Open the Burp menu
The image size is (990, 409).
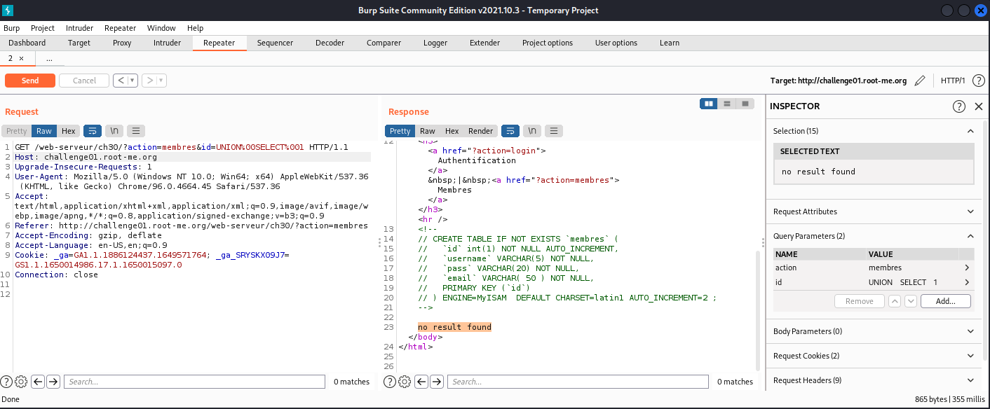[x=12, y=28]
